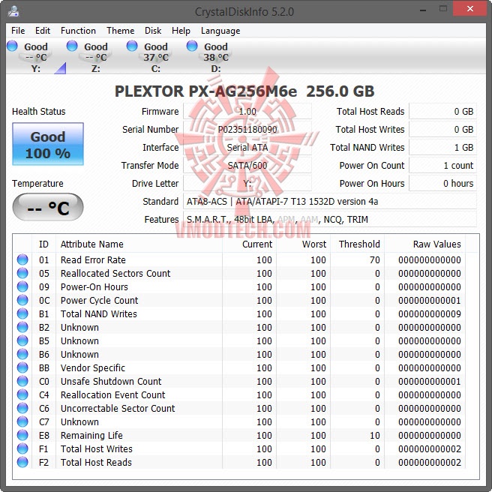The height and width of the screenshot is (492, 492).
Task: Open the File menu
Action: 18,31
